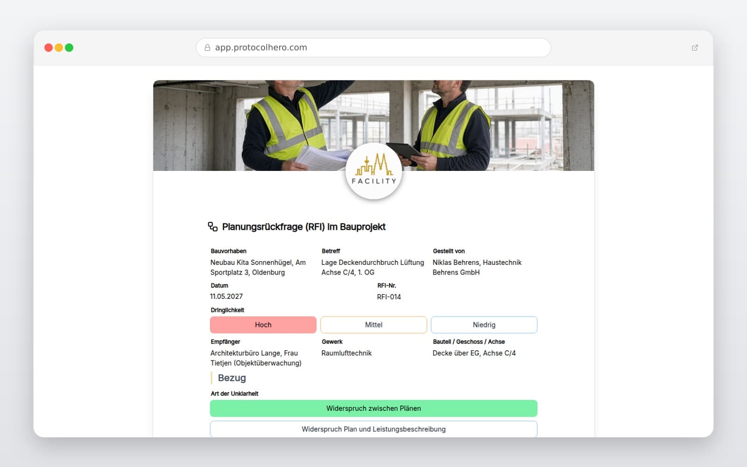Screen dimensions: 747x467
Task: Click the Art der Unklarheit label
Action: point(234,394)
